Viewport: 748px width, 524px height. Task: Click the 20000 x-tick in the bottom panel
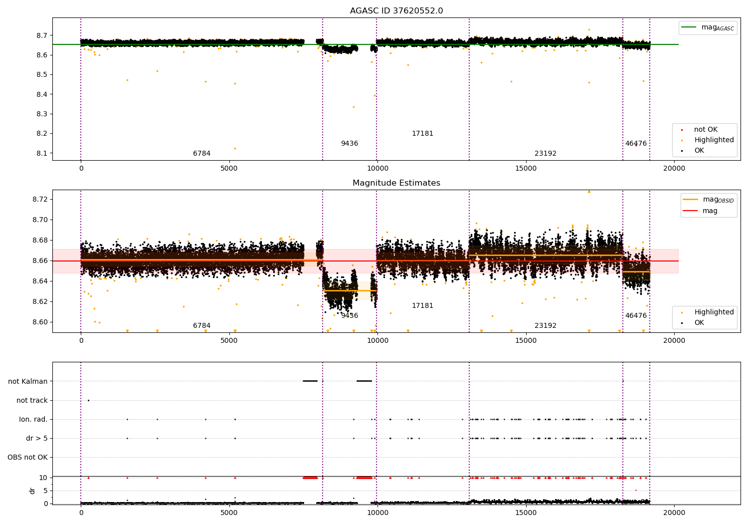[x=674, y=513]
